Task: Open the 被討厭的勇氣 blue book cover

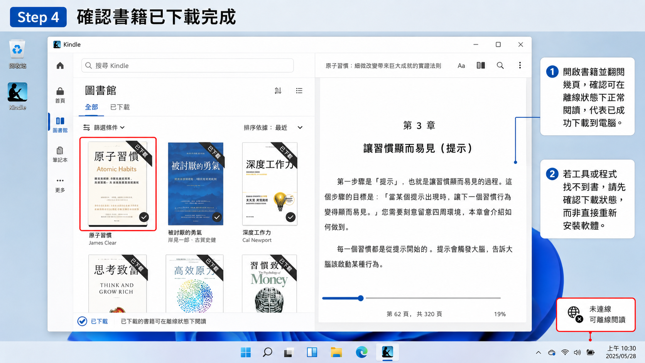Action: pyautogui.click(x=196, y=184)
